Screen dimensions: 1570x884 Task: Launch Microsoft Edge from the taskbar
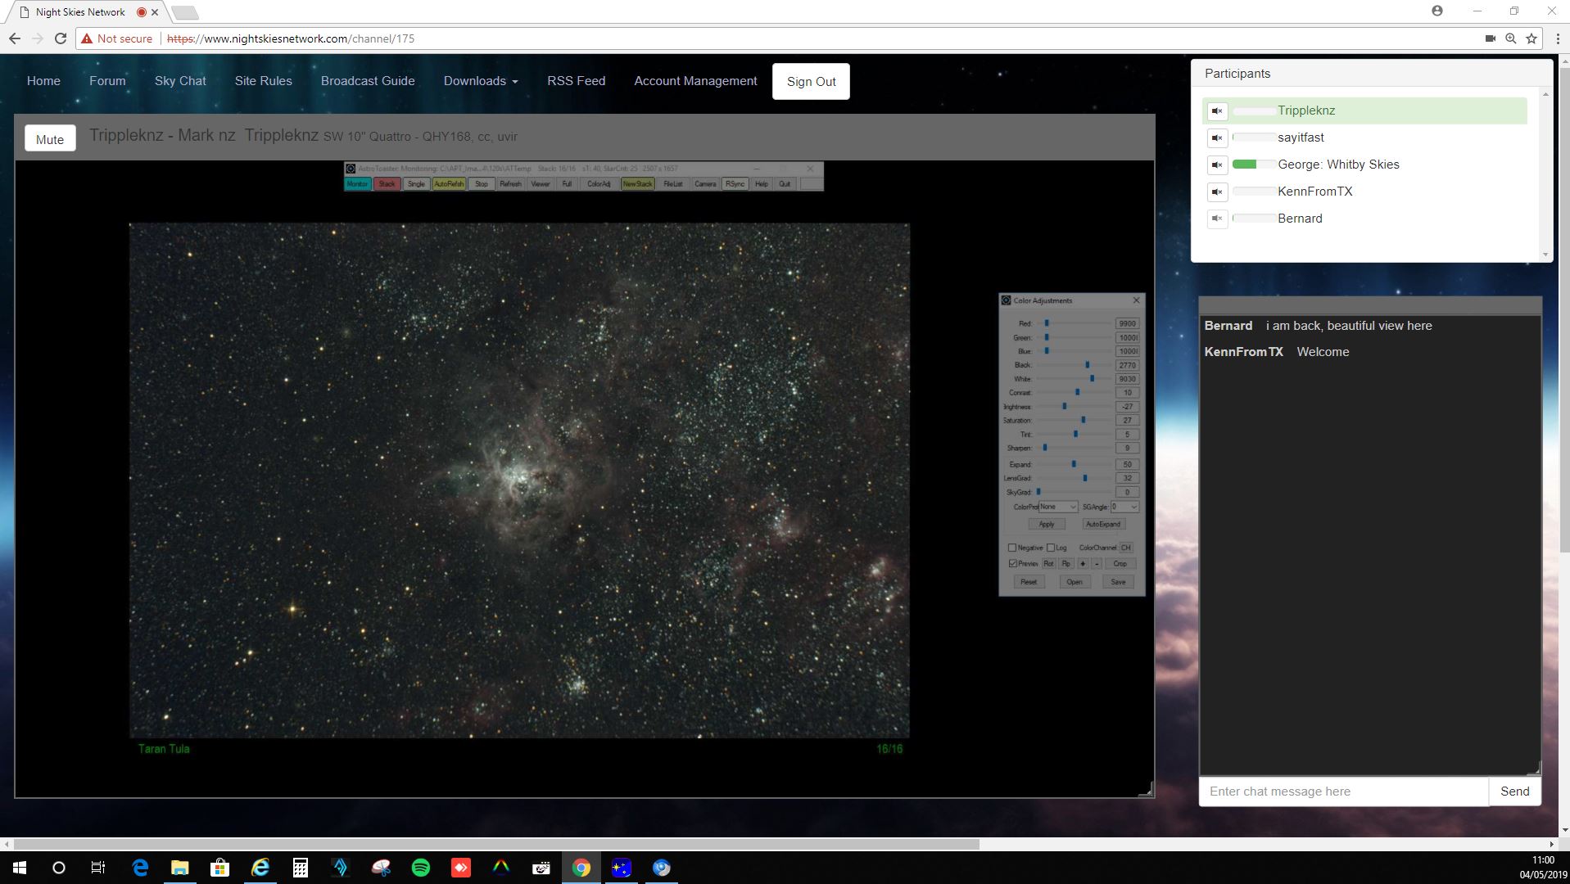tap(140, 868)
